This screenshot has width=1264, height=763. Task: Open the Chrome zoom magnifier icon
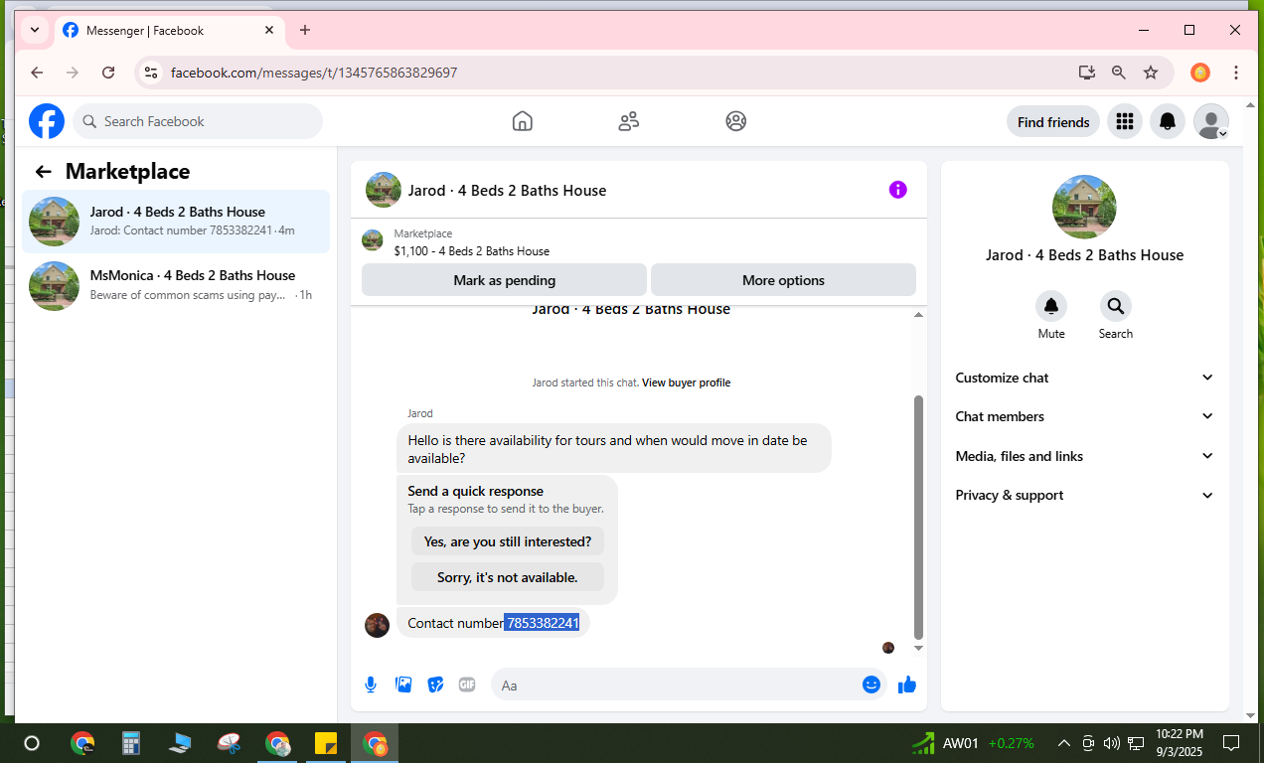tap(1119, 73)
